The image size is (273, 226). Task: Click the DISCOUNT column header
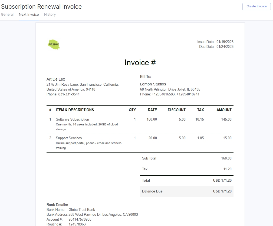click(176, 110)
